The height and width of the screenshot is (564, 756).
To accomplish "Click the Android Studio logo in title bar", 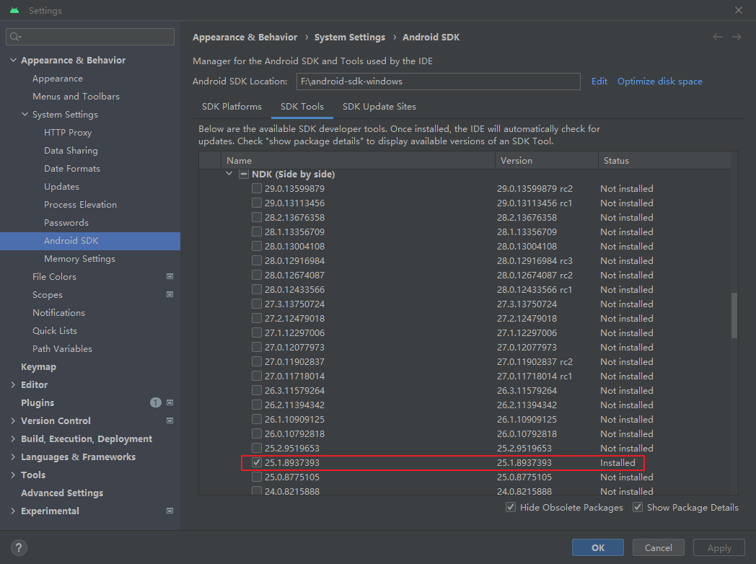I will point(14,10).
